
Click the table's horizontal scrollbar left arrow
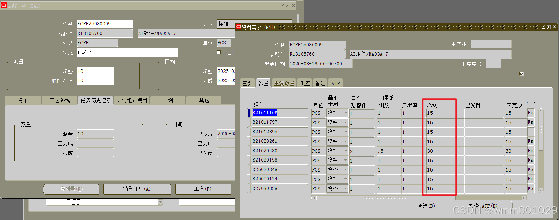314,198
